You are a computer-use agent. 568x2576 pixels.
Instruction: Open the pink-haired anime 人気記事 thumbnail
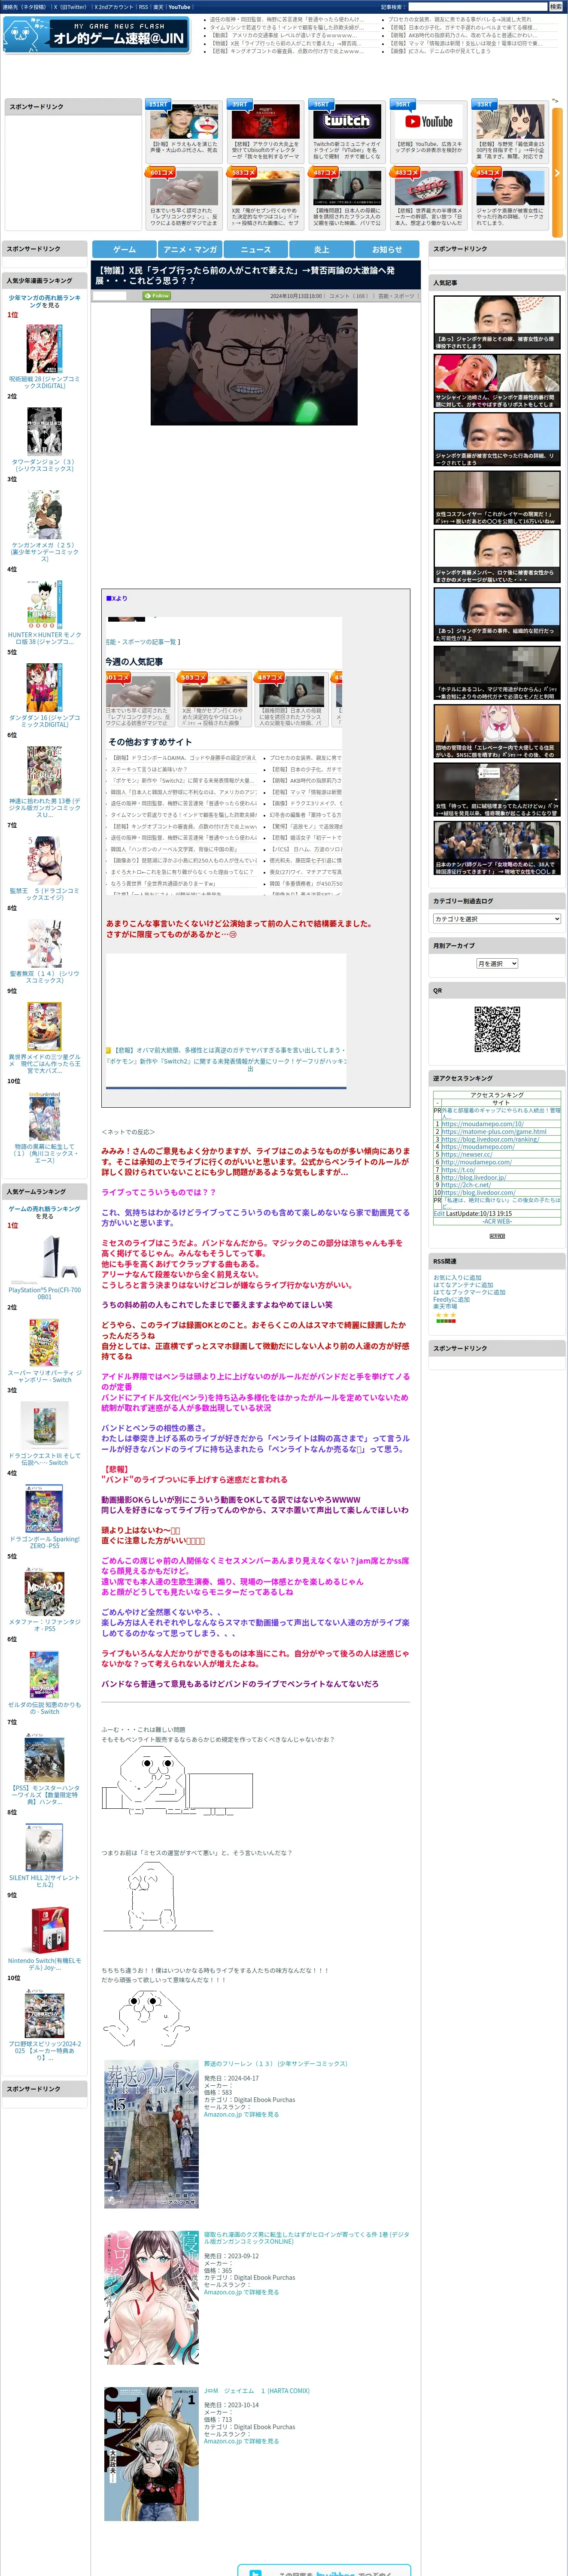point(497,731)
